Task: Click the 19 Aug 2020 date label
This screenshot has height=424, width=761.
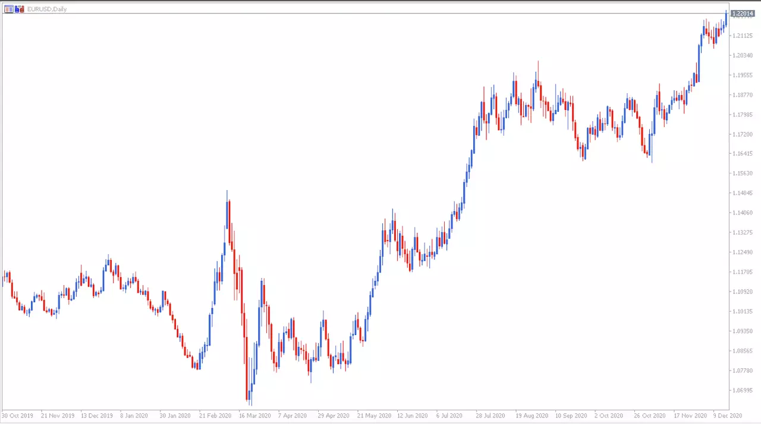Action: (x=532, y=416)
